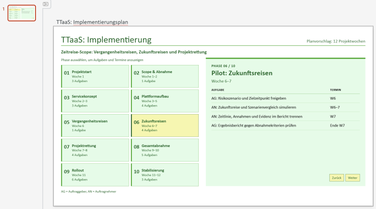Click the 'W6–7' deadline cell
Viewport: 376px width, 209px height.
(335, 107)
